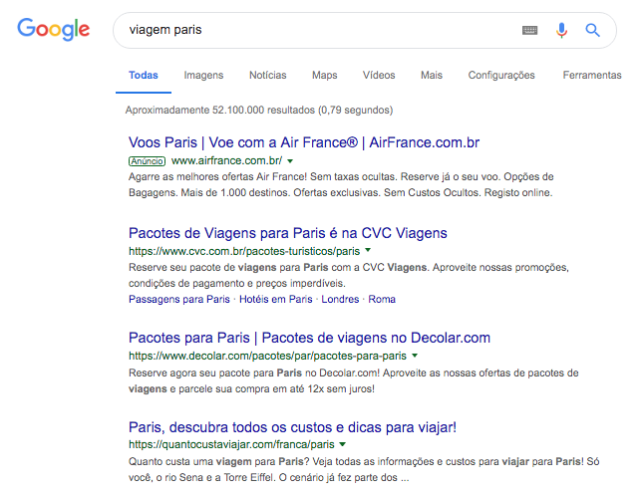Image resolution: width=642 pixels, height=494 pixels.
Task: Open the Roma sitelink
Action: (x=382, y=300)
